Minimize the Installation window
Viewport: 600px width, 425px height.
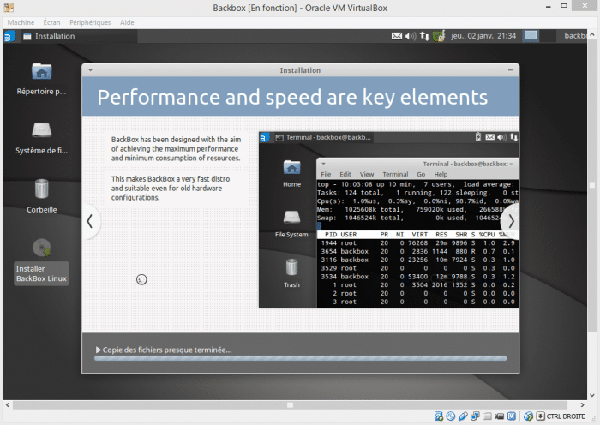pyautogui.click(x=511, y=70)
